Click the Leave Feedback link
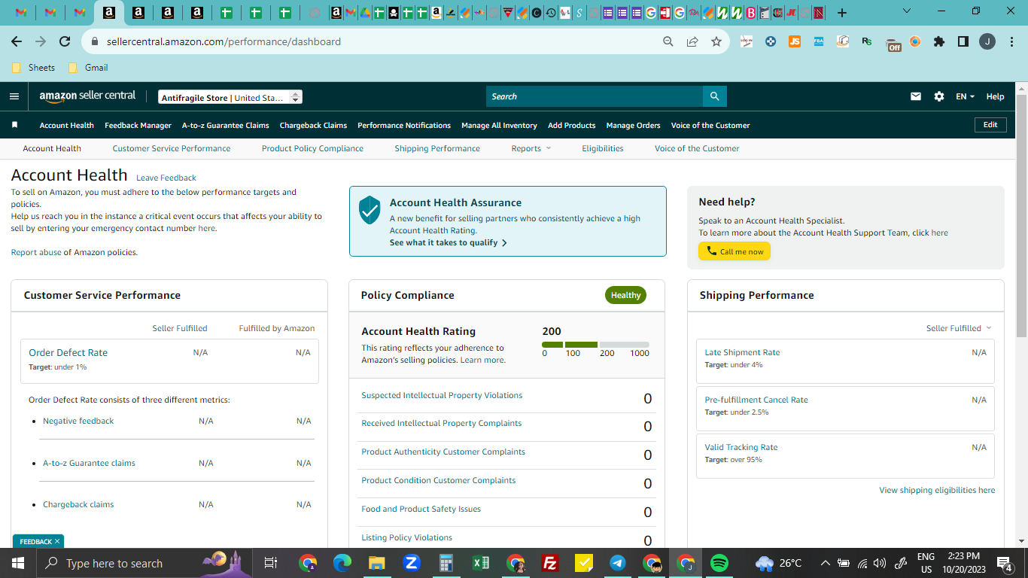 (166, 178)
